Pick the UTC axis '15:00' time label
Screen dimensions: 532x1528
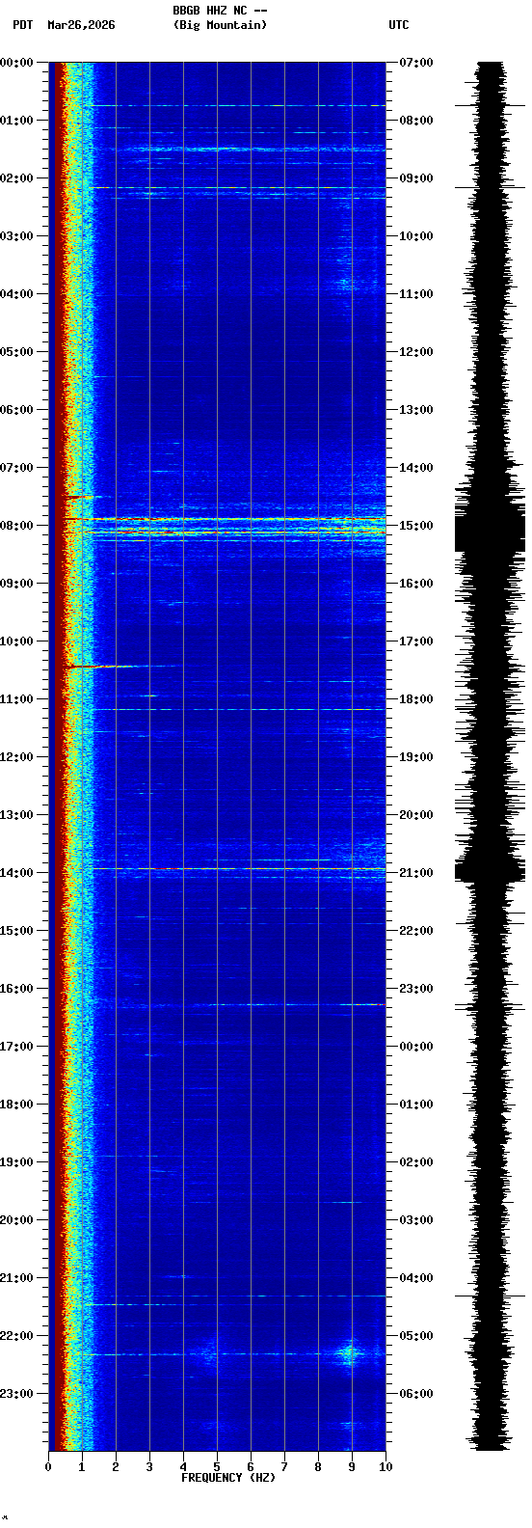click(x=416, y=526)
